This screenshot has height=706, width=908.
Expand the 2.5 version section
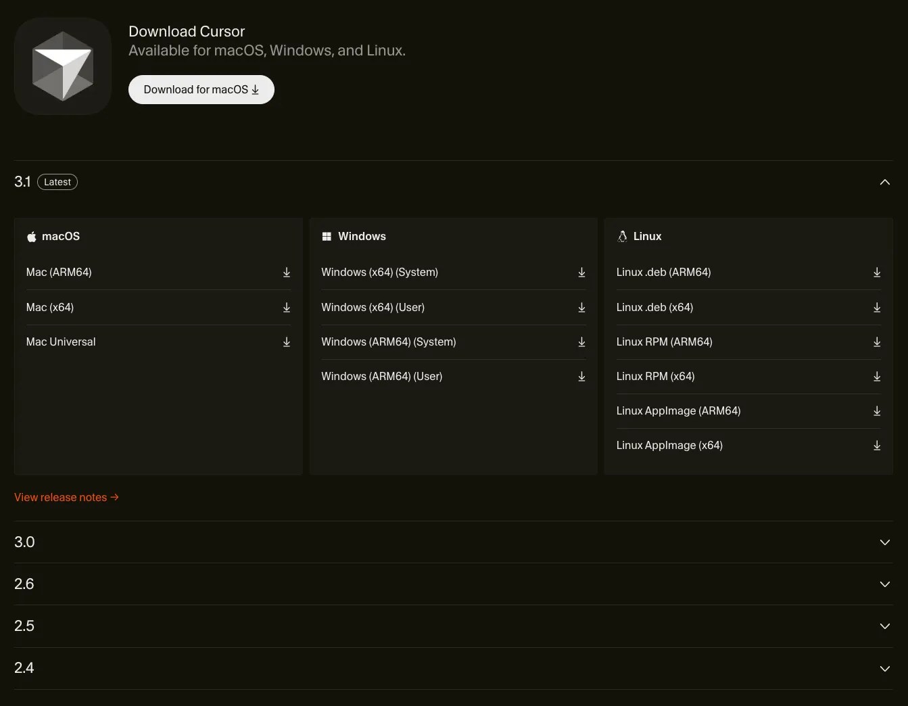[884, 626]
